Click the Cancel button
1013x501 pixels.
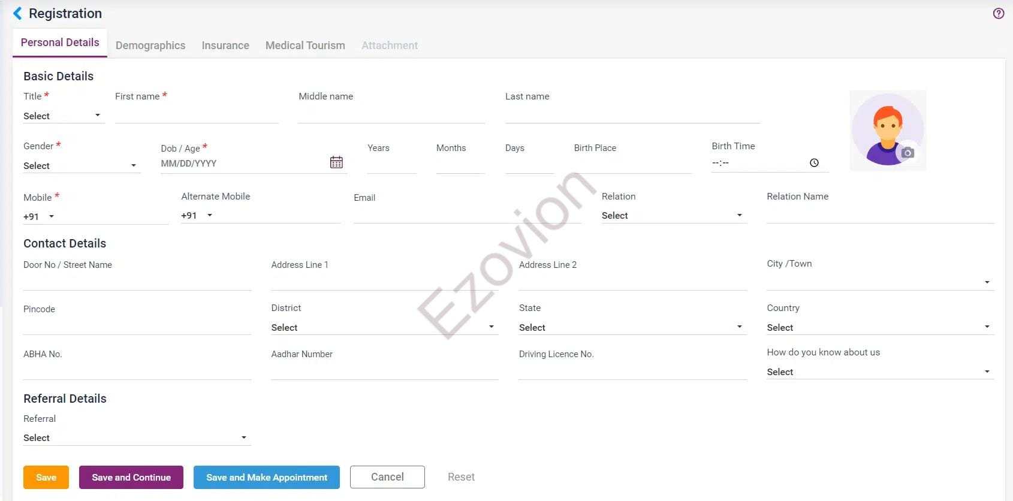[x=387, y=477]
